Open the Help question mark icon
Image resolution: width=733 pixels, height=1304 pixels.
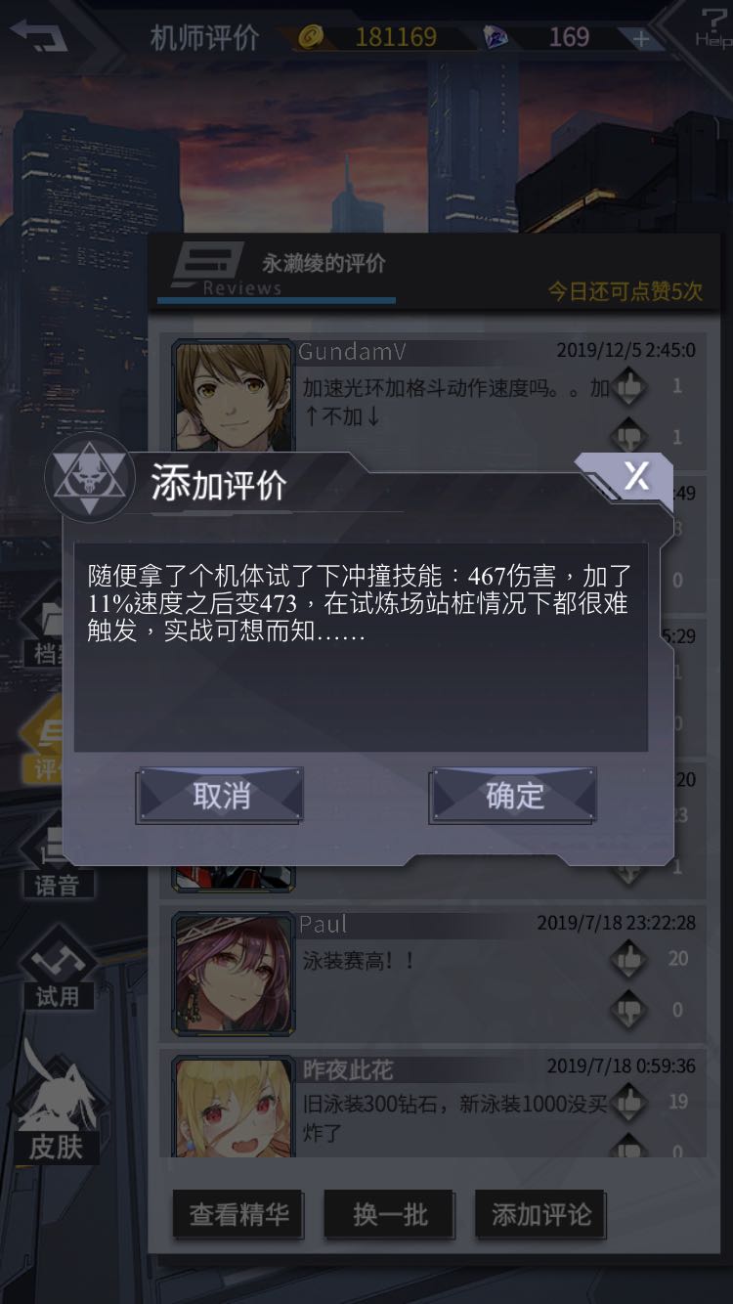pos(712,27)
